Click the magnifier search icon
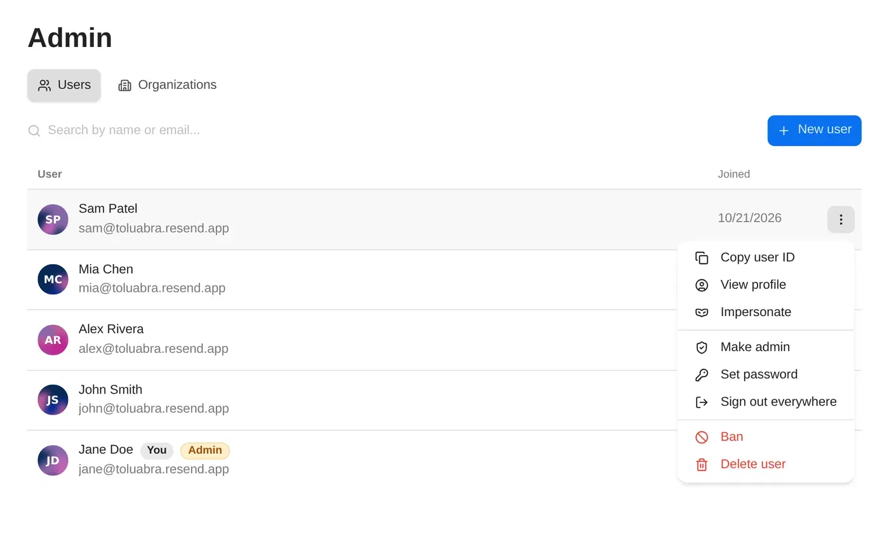889x551 pixels. click(34, 131)
